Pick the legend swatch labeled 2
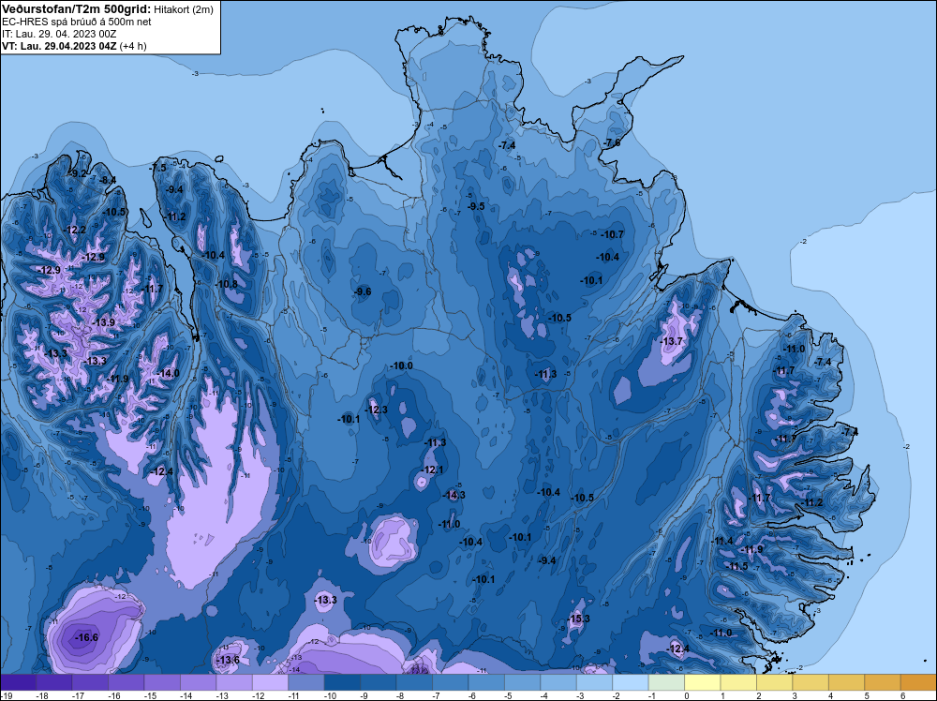 click(775, 682)
